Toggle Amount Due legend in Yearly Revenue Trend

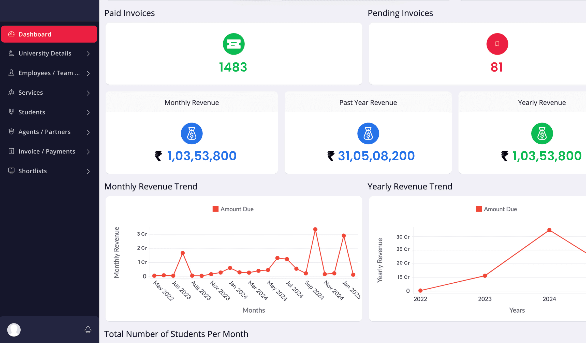pos(500,209)
